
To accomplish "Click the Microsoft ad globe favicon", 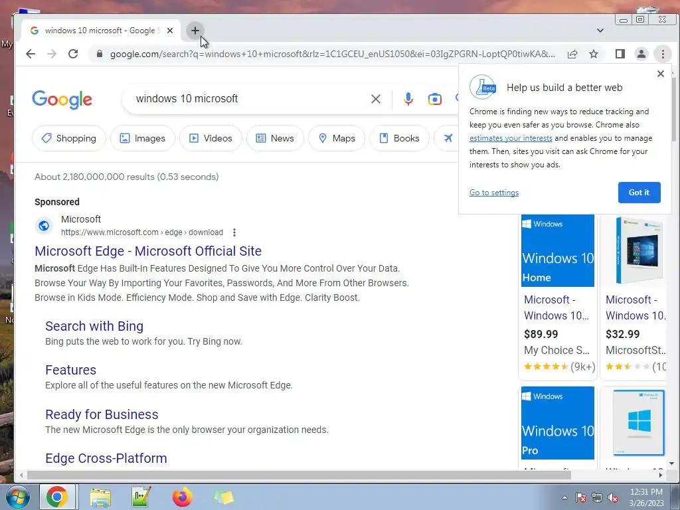I will (44, 226).
